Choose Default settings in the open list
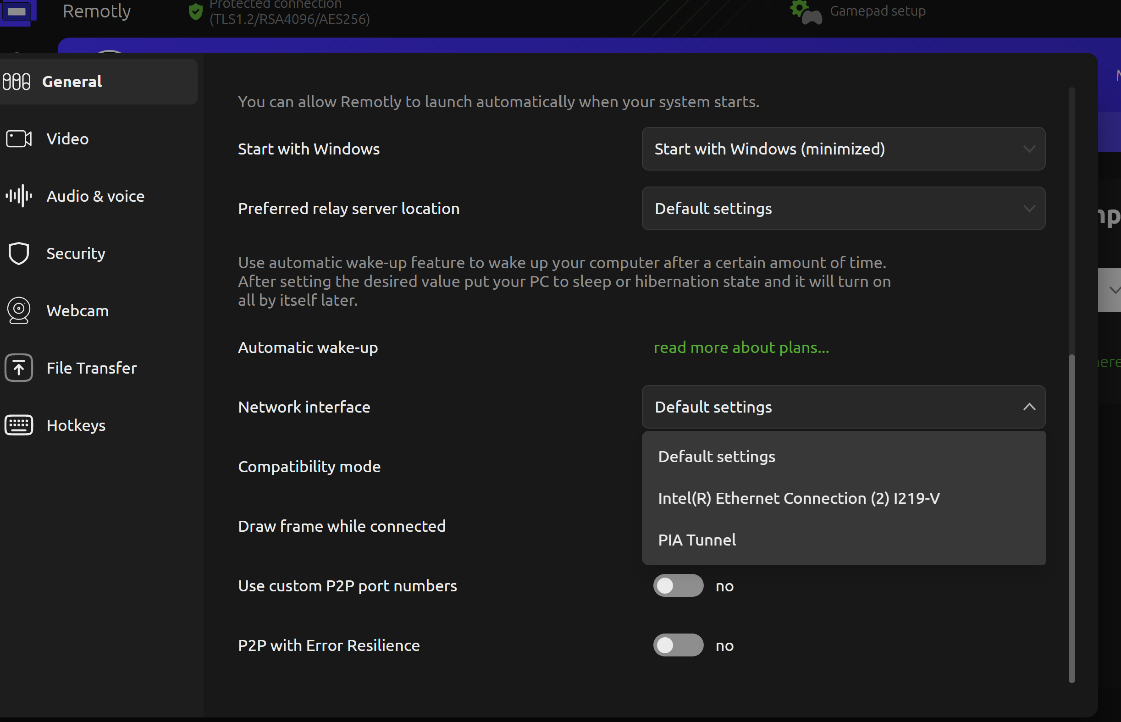Screen dimensions: 1121x722 click(844, 457)
